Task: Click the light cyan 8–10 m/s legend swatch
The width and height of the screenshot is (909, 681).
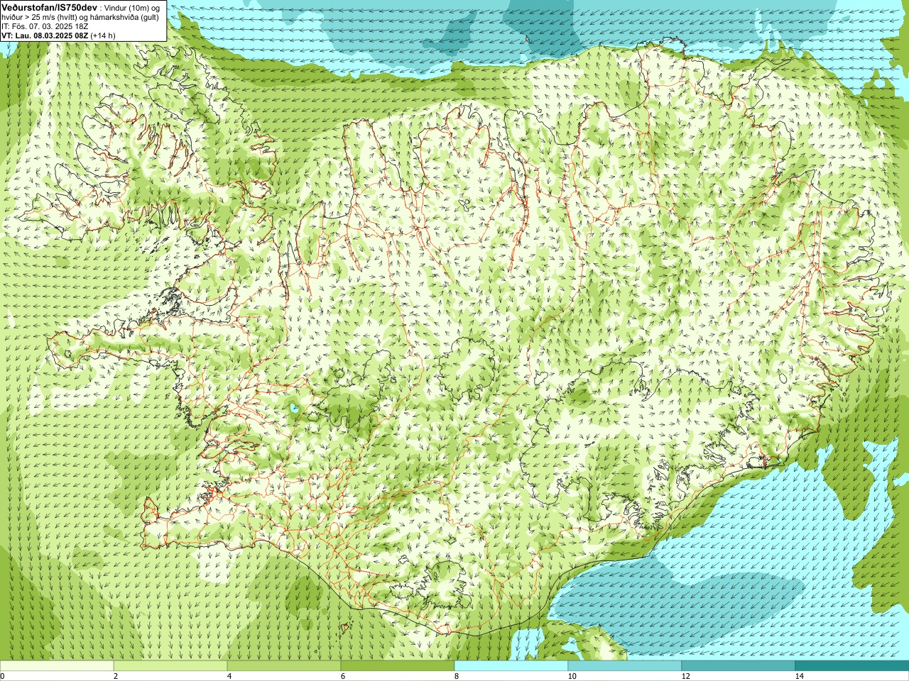Action: (511, 666)
